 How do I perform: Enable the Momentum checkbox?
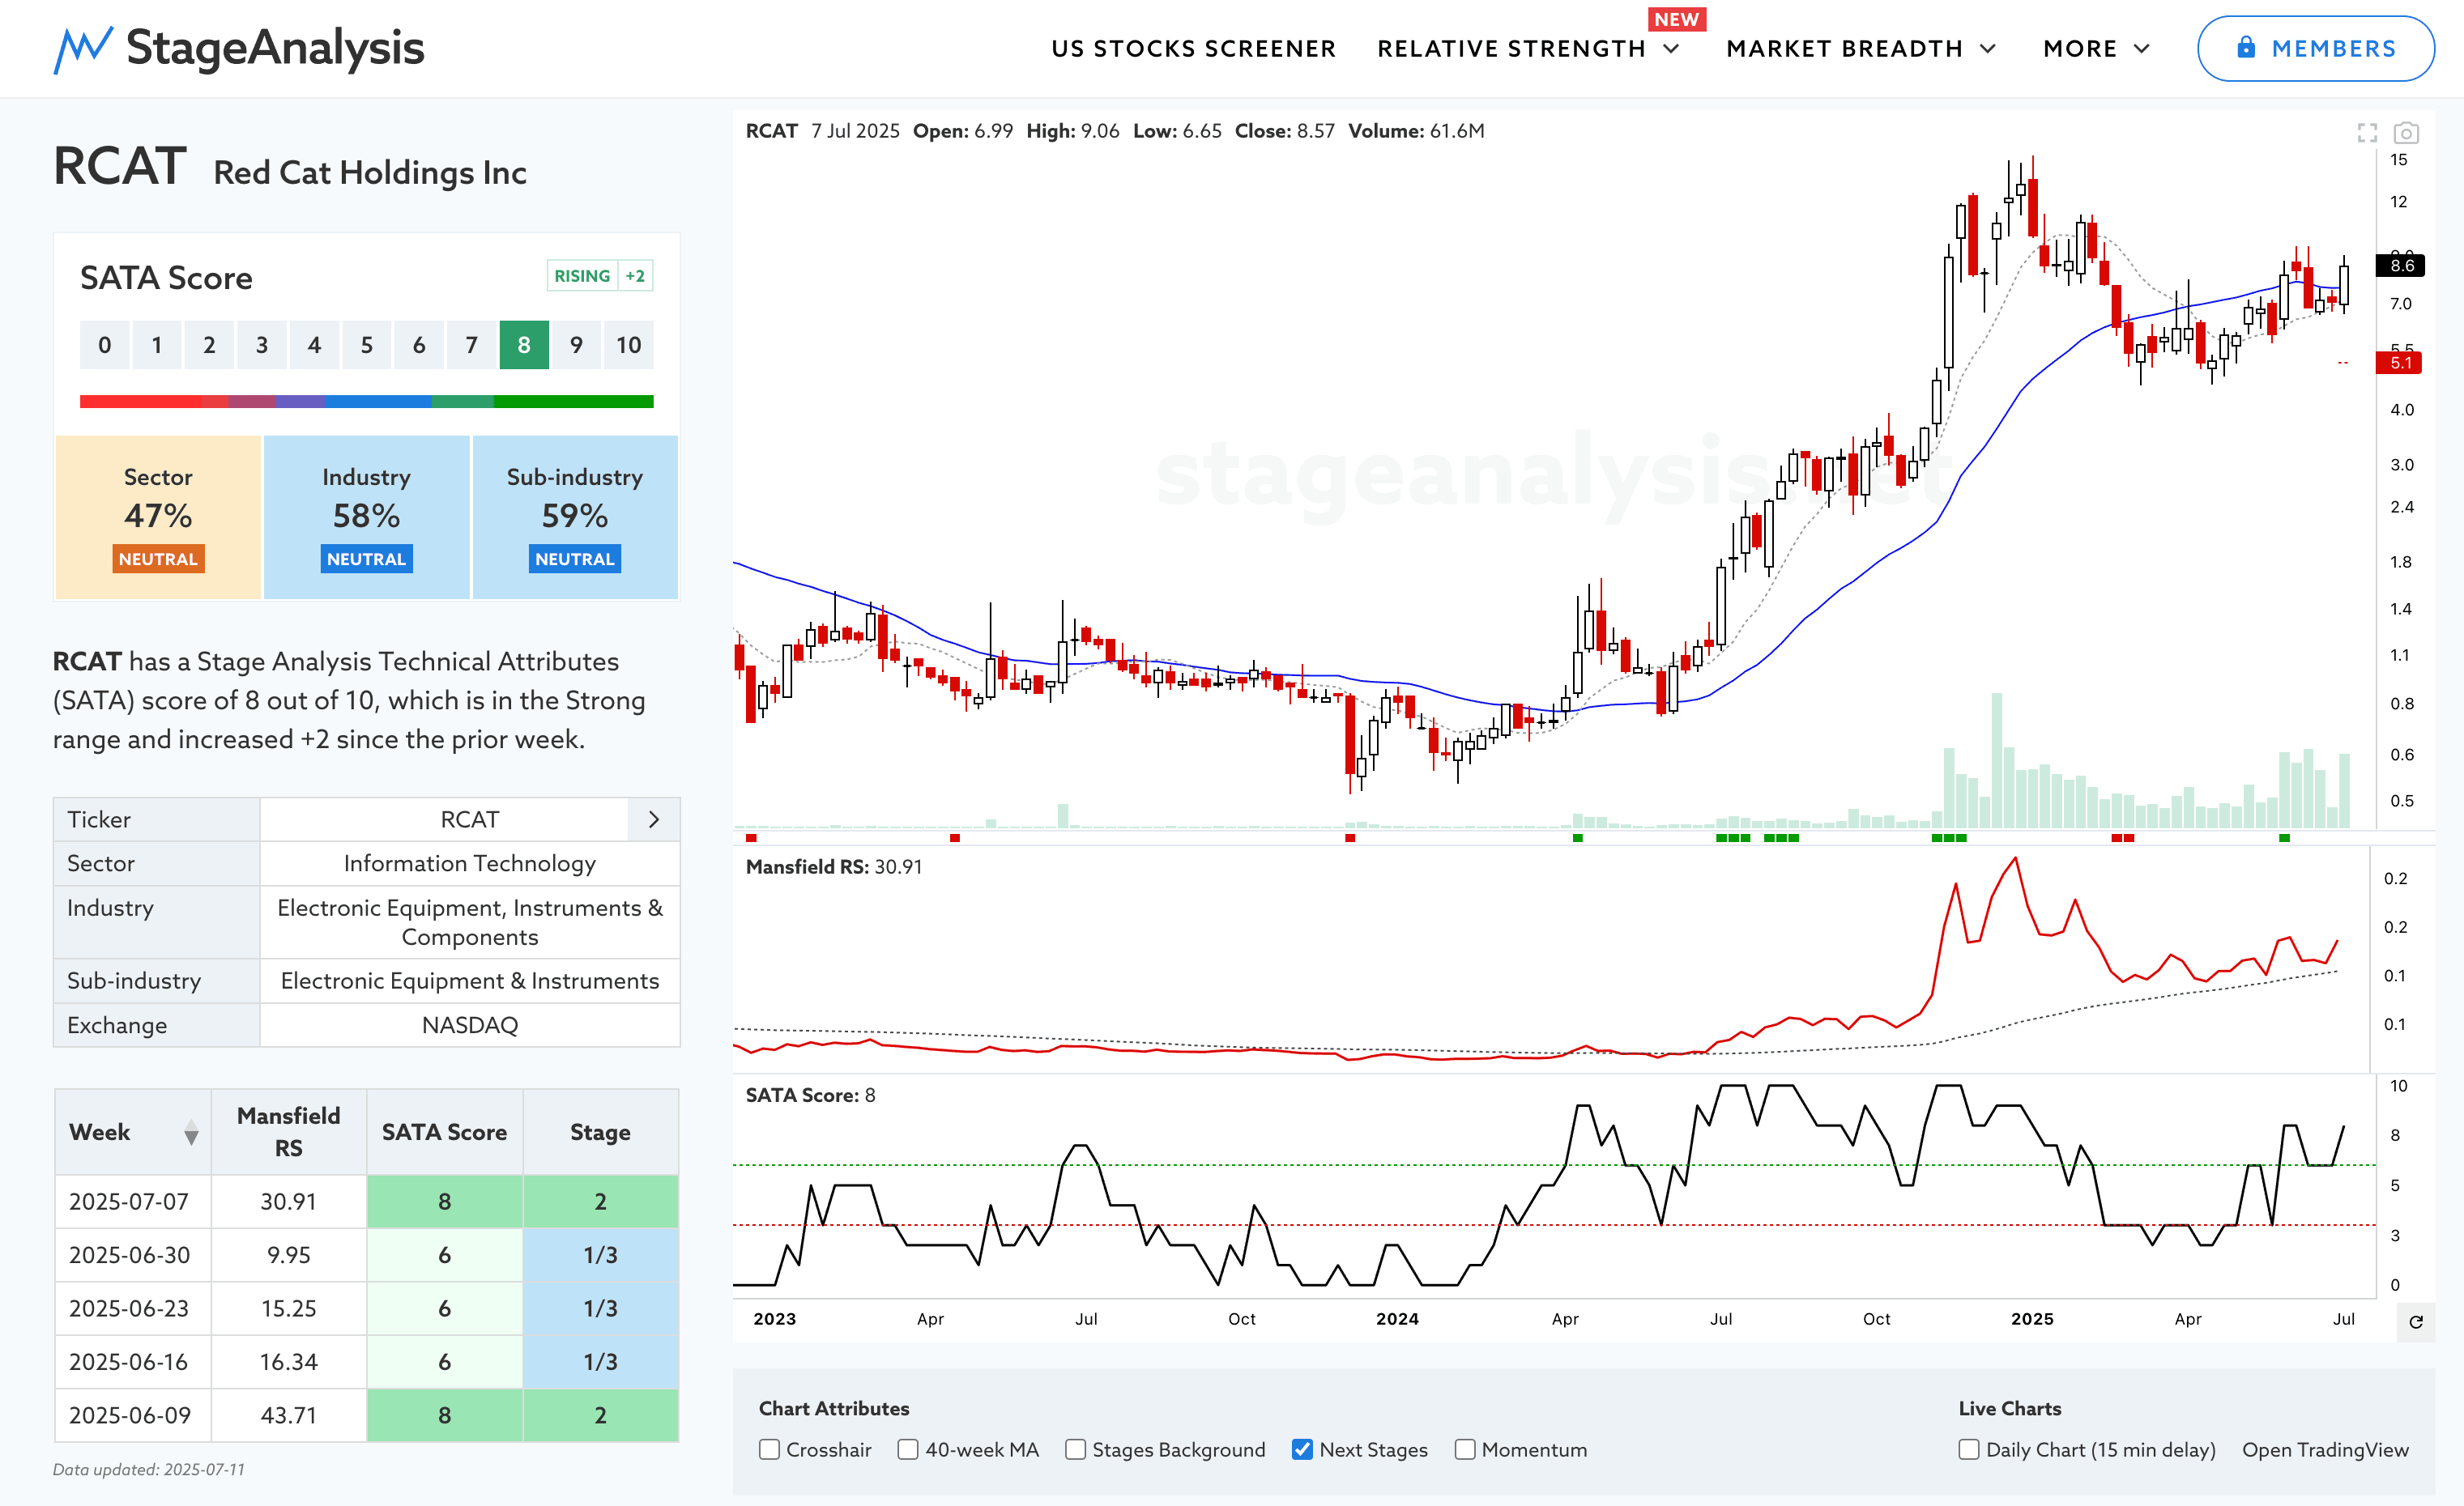[x=1465, y=1449]
